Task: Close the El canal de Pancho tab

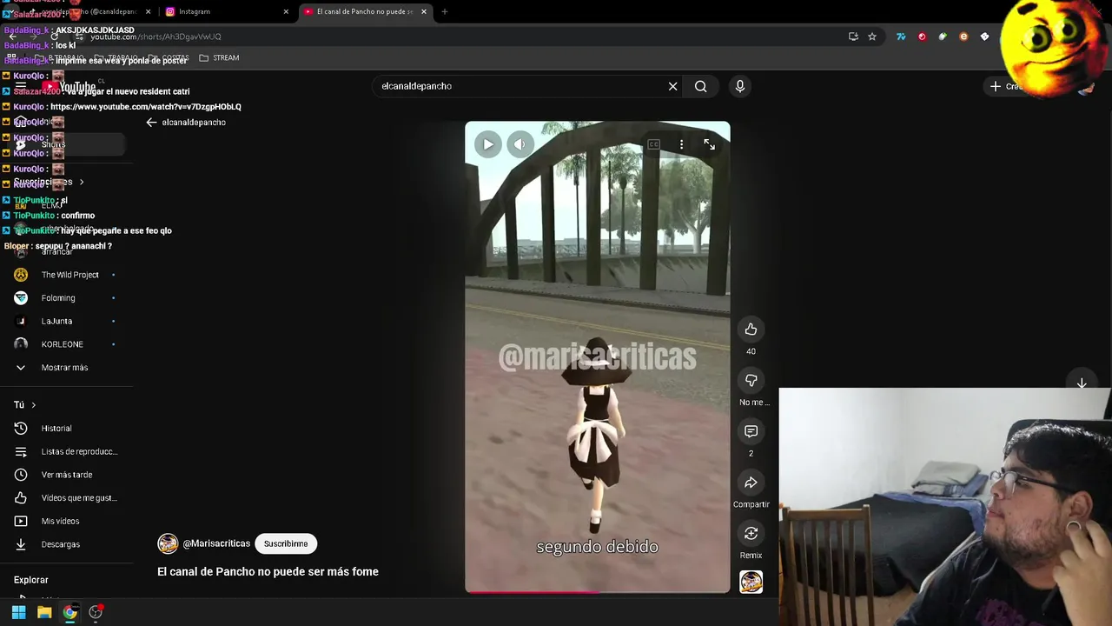Action: (424, 11)
